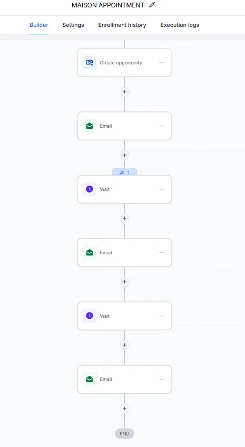Viewport: 245px width, 447px height.
Task: Add a step below Create opportunity
Action: (x=124, y=92)
